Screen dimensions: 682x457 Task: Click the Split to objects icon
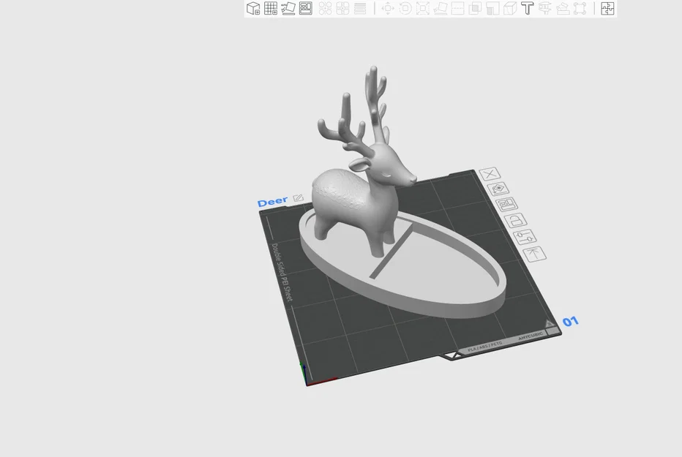tap(325, 8)
